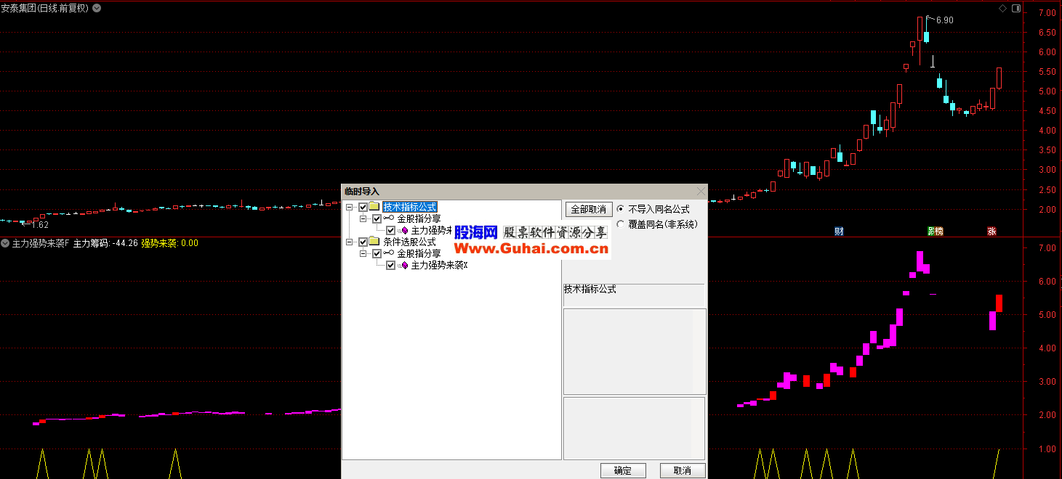Viewport: 1062px width, 479px height.
Task: Click the 6.90 high price label
Action: [x=944, y=20]
